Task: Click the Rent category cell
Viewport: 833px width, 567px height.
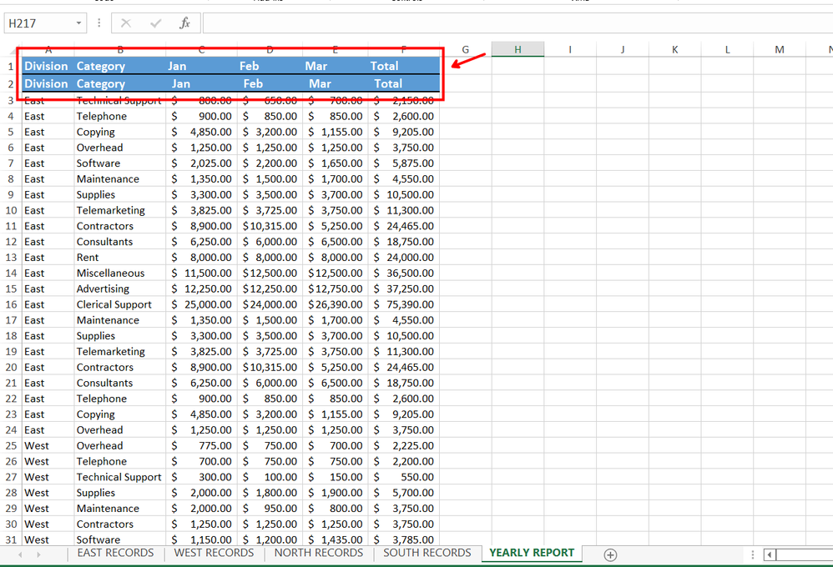Action: [x=119, y=258]
